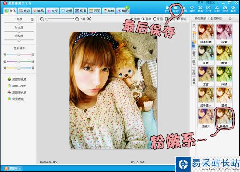
Task: Click the 拍照 camera icon
Action: coord(225,9)
